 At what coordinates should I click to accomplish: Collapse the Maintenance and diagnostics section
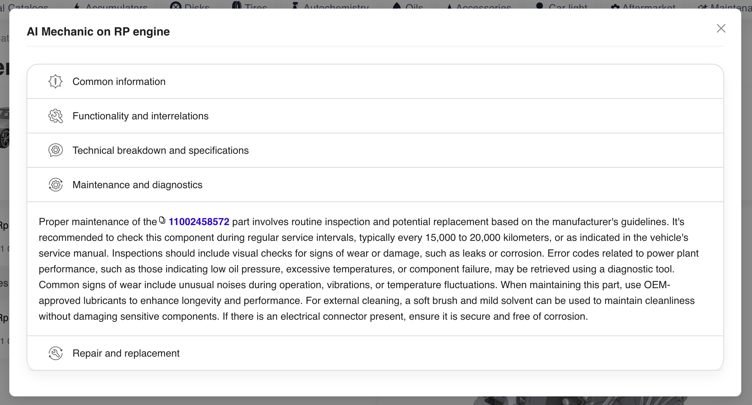tap(137, 185)
